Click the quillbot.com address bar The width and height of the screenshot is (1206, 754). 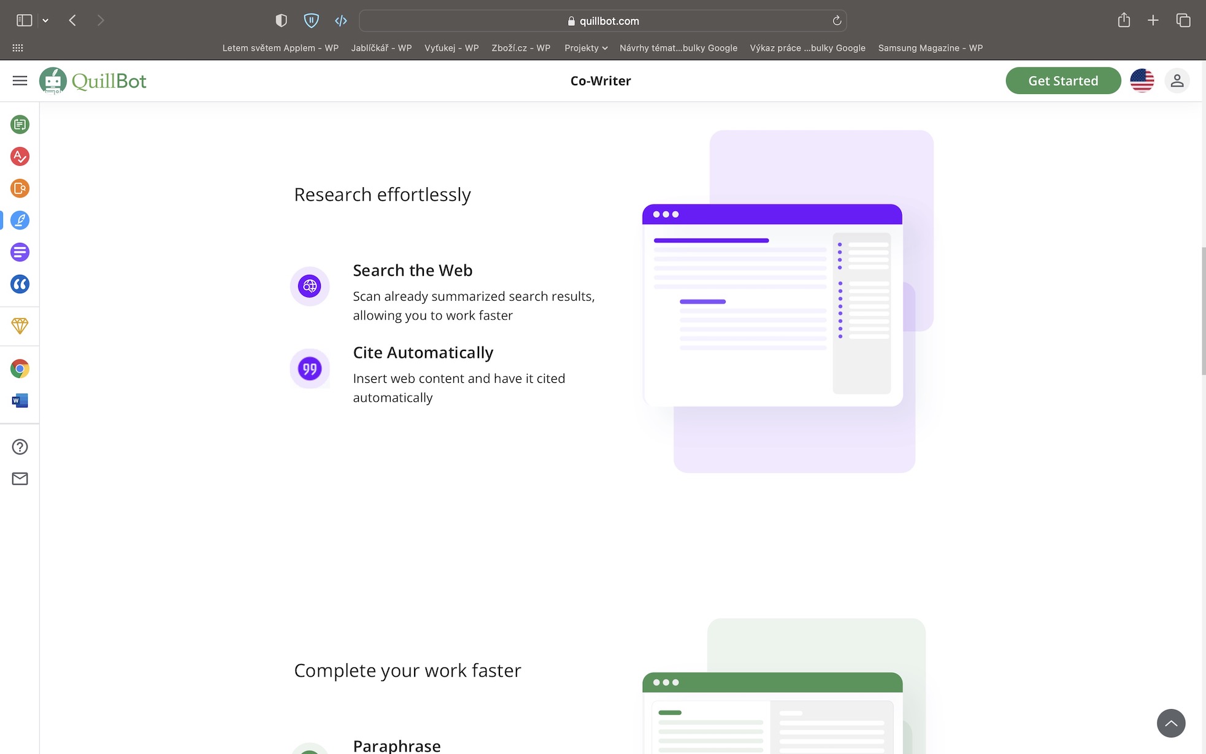click(x=602, y=21)
